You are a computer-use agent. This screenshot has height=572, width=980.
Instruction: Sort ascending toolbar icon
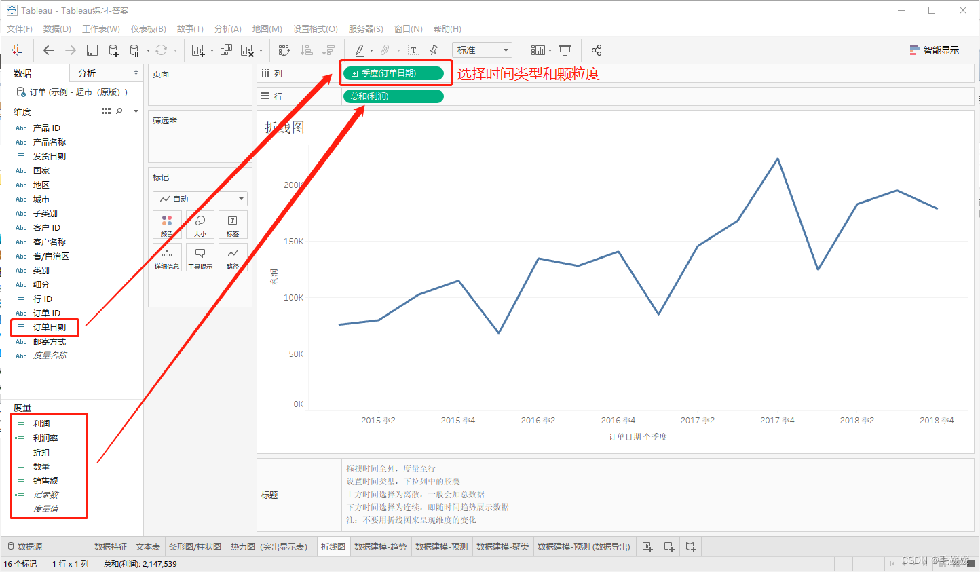[x=306, y=50]
